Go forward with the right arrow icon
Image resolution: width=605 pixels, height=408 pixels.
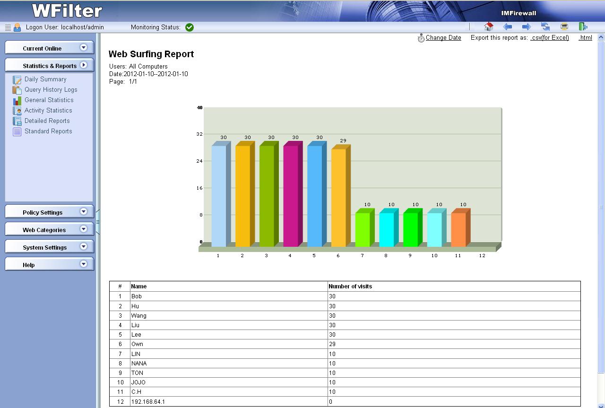point(526,27)
